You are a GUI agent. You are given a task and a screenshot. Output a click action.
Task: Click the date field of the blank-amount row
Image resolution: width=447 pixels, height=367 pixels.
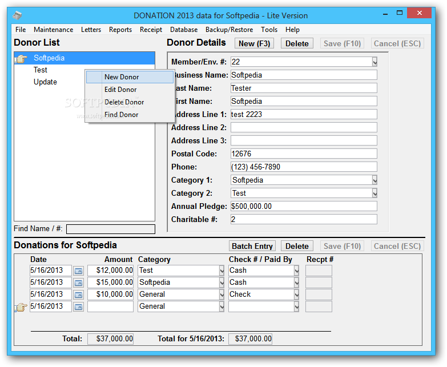point(50,306)
